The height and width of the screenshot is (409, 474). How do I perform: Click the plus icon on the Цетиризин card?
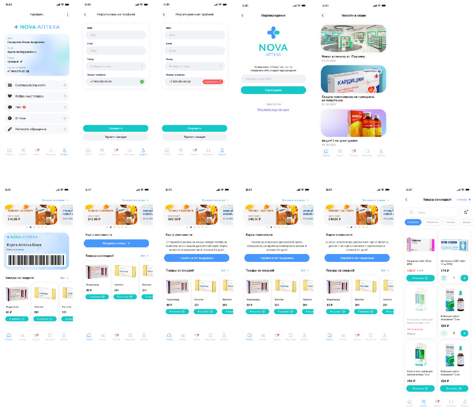pyautogui.click(x=465, y=278)
